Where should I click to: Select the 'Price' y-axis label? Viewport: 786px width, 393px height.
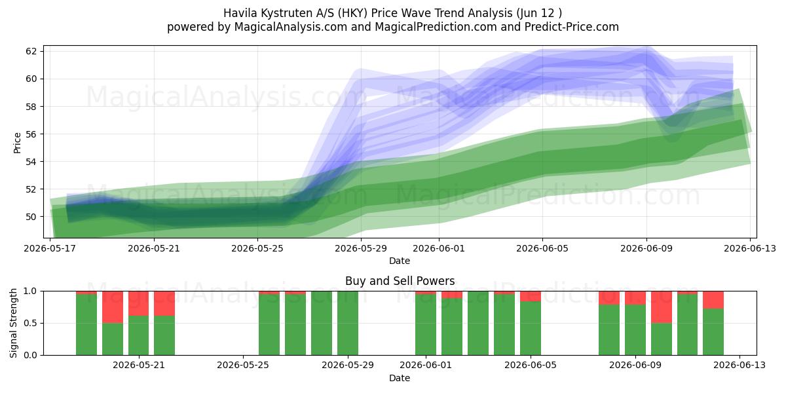(x=17, y=141)
